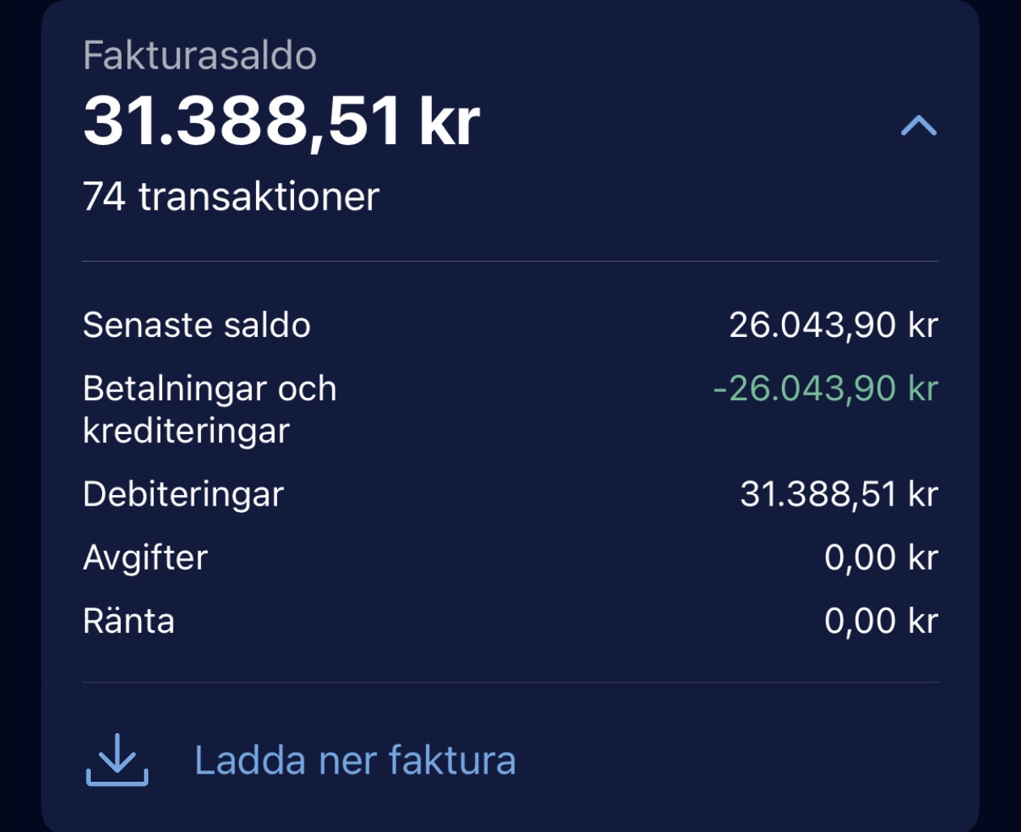This screenshot has height=832, width=1021.
Task: Tap the word krediteringar on the second line
Action: coord(186,431)
